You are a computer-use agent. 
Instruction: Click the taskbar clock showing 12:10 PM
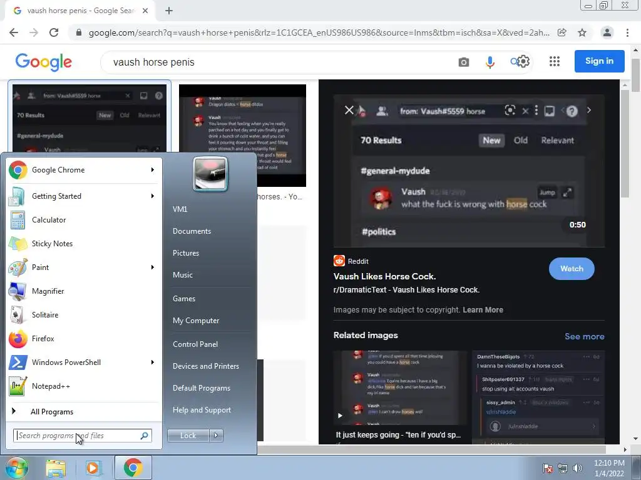coord(609,468)
